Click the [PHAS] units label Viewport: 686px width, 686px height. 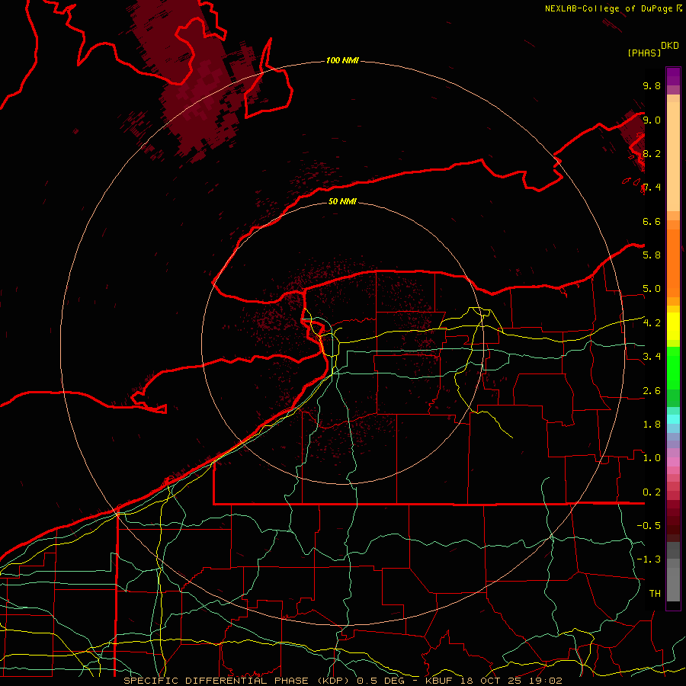pyautogui.click(x=644, y=53)
